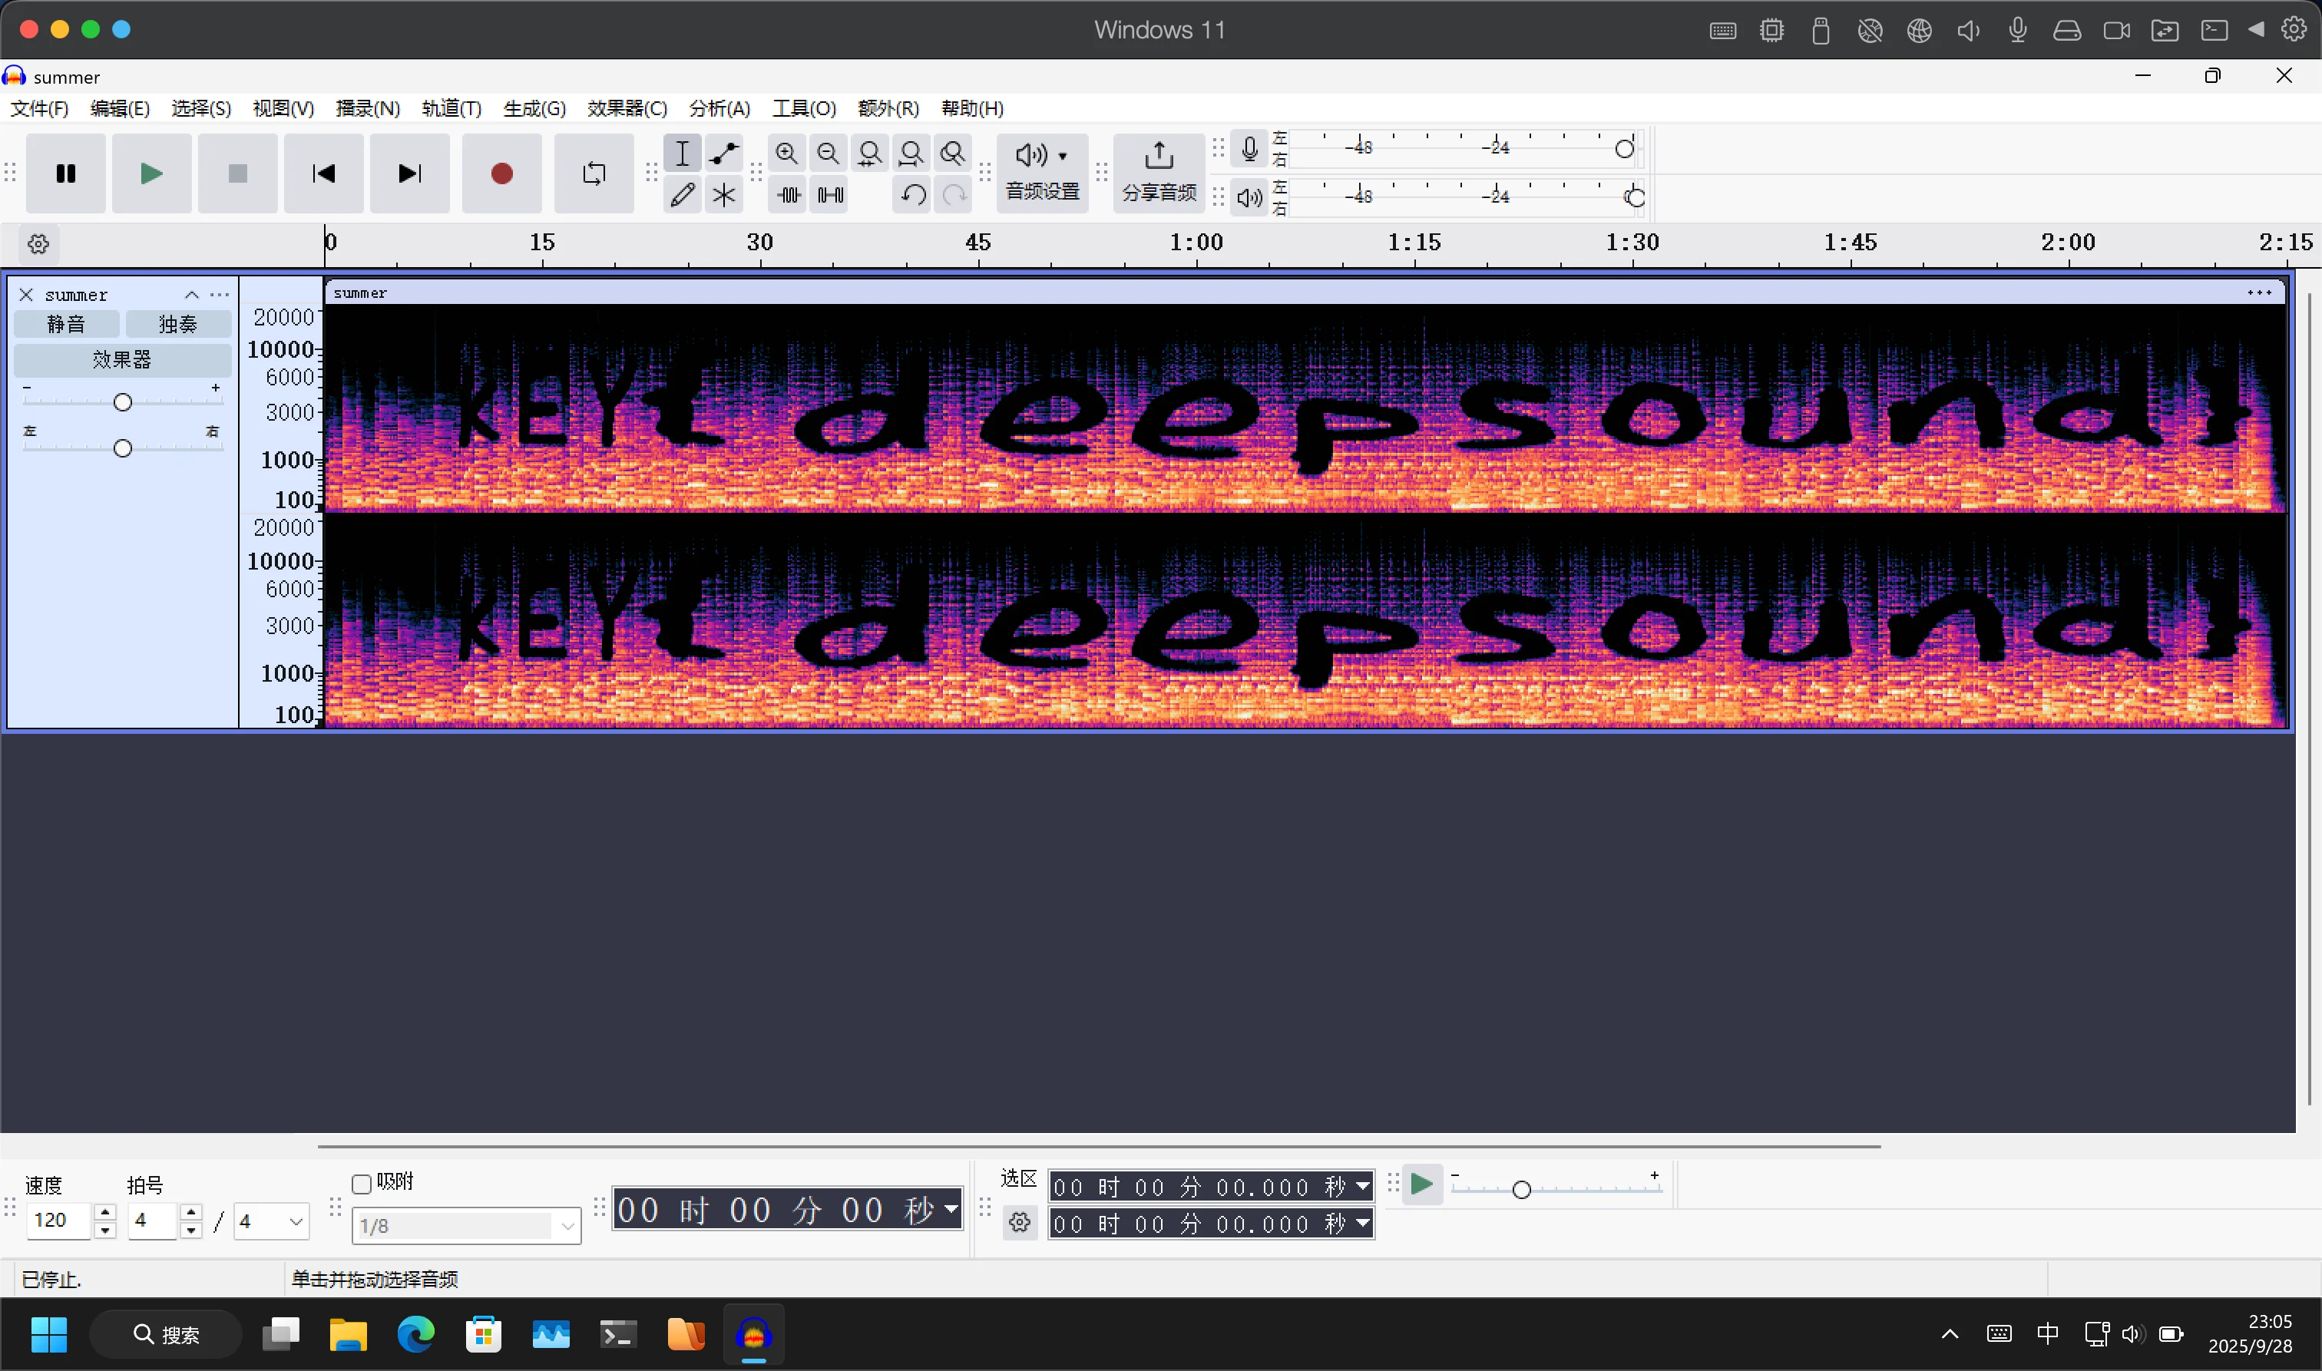Select the Envelope tool

(x=723, y=154)
